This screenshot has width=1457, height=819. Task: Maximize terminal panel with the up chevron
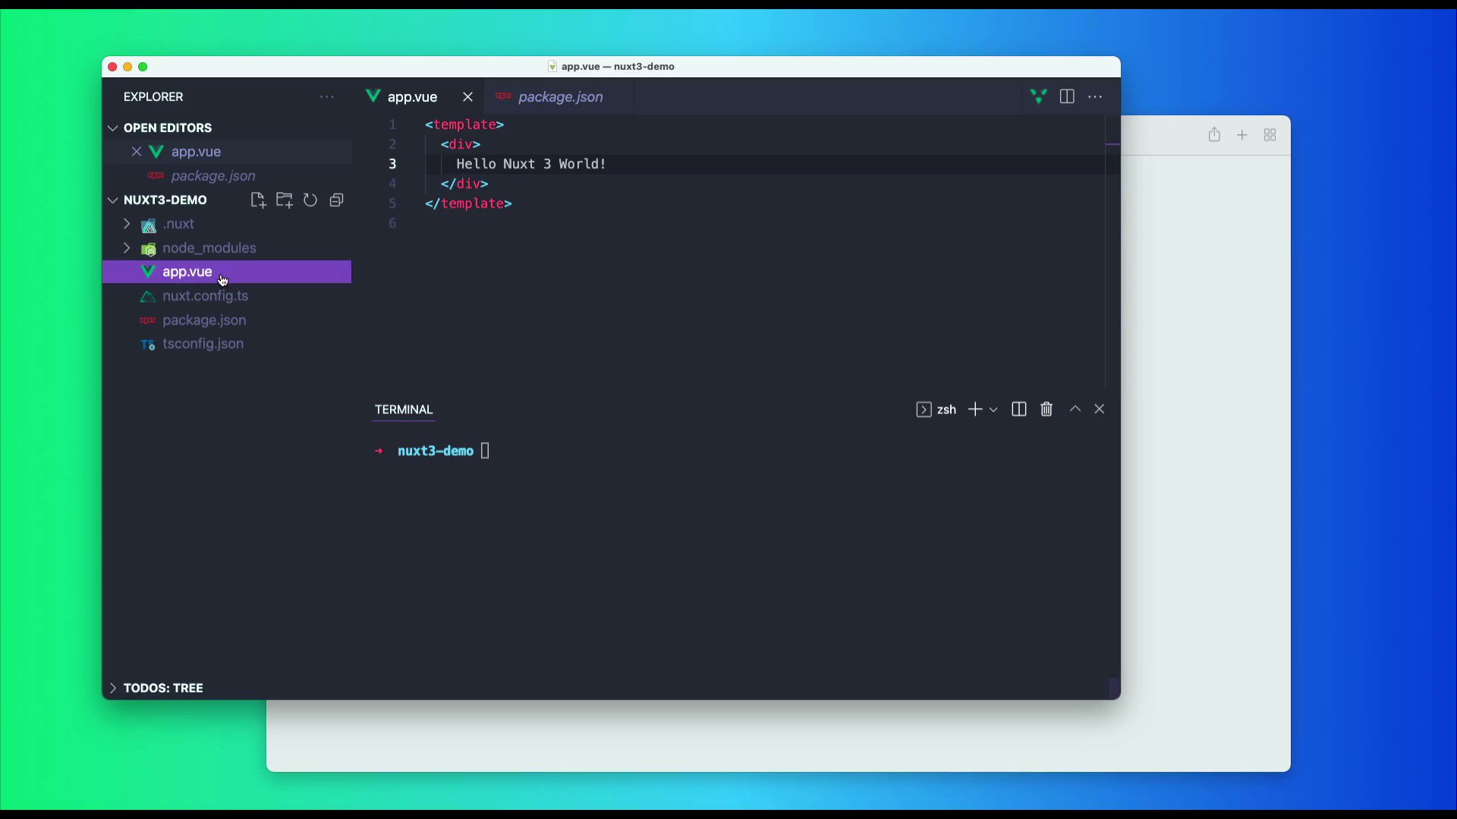coord(1075,409)
